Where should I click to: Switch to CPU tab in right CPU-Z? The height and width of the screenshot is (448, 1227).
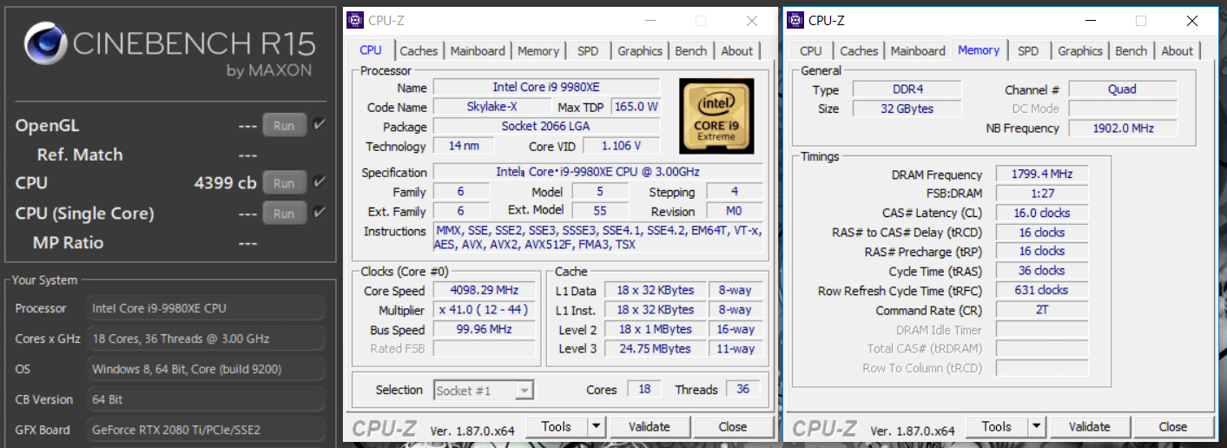coord(811,51)
